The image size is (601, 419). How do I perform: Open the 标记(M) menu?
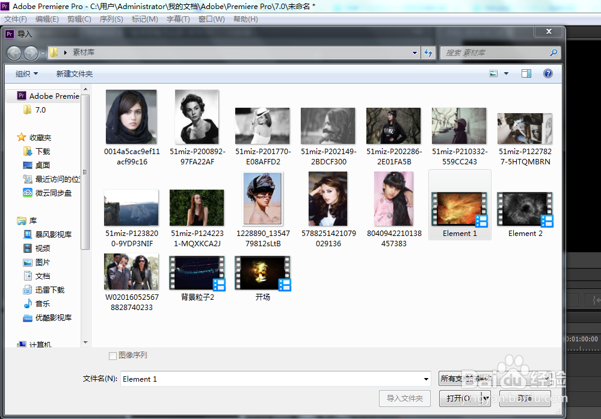pos(145,19)
